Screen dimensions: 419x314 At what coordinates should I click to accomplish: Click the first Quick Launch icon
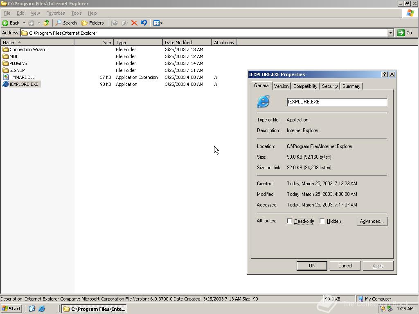click(x=32, y=309)
